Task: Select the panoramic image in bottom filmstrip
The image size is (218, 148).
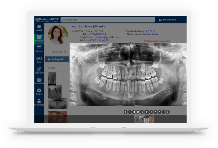Action: coord(147,119)
